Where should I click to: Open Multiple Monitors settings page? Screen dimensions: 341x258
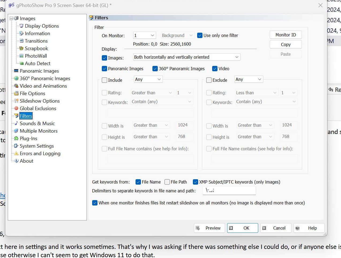click(x=39, y=131)
